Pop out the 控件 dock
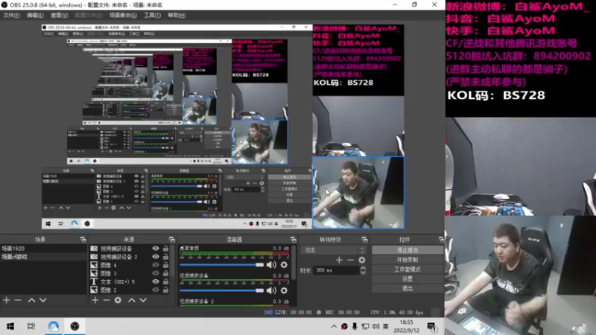Viewport: 596px width, 335px height. 441,240
